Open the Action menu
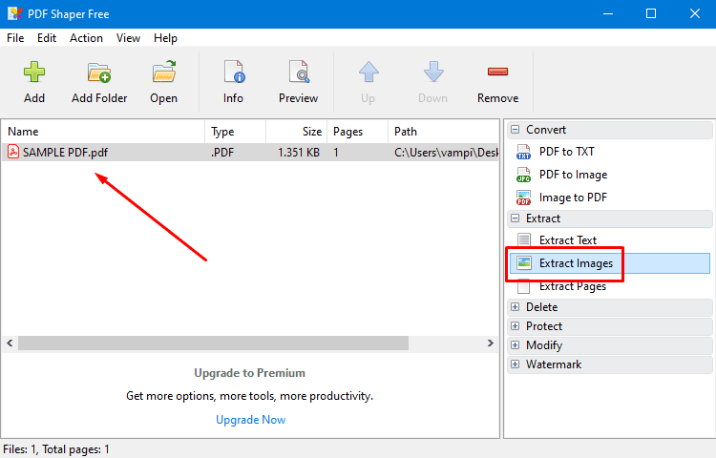Viewport: 716px width, 458px height. coord(86,38)
